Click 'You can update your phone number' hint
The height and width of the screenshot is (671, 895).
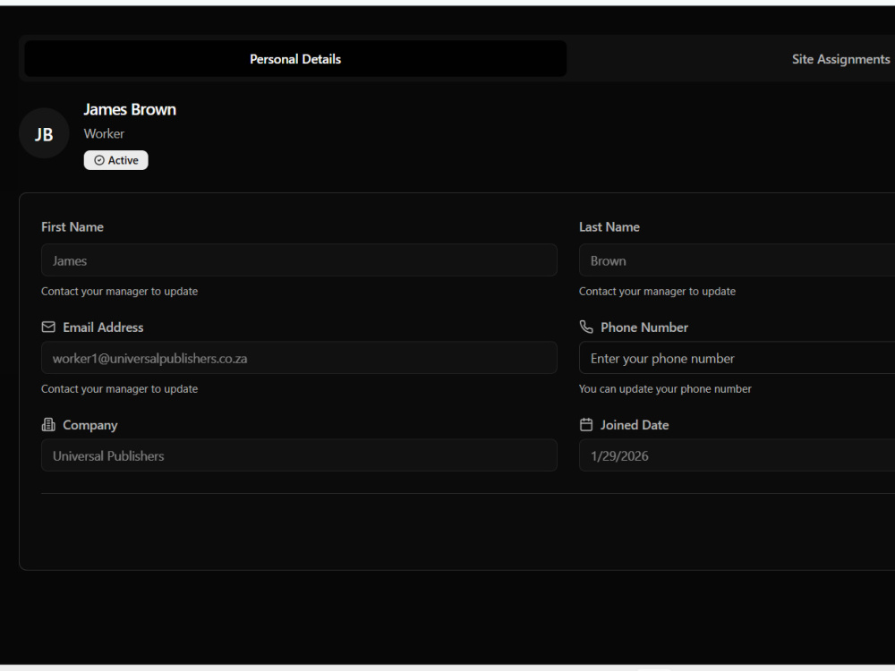(665, 389)
